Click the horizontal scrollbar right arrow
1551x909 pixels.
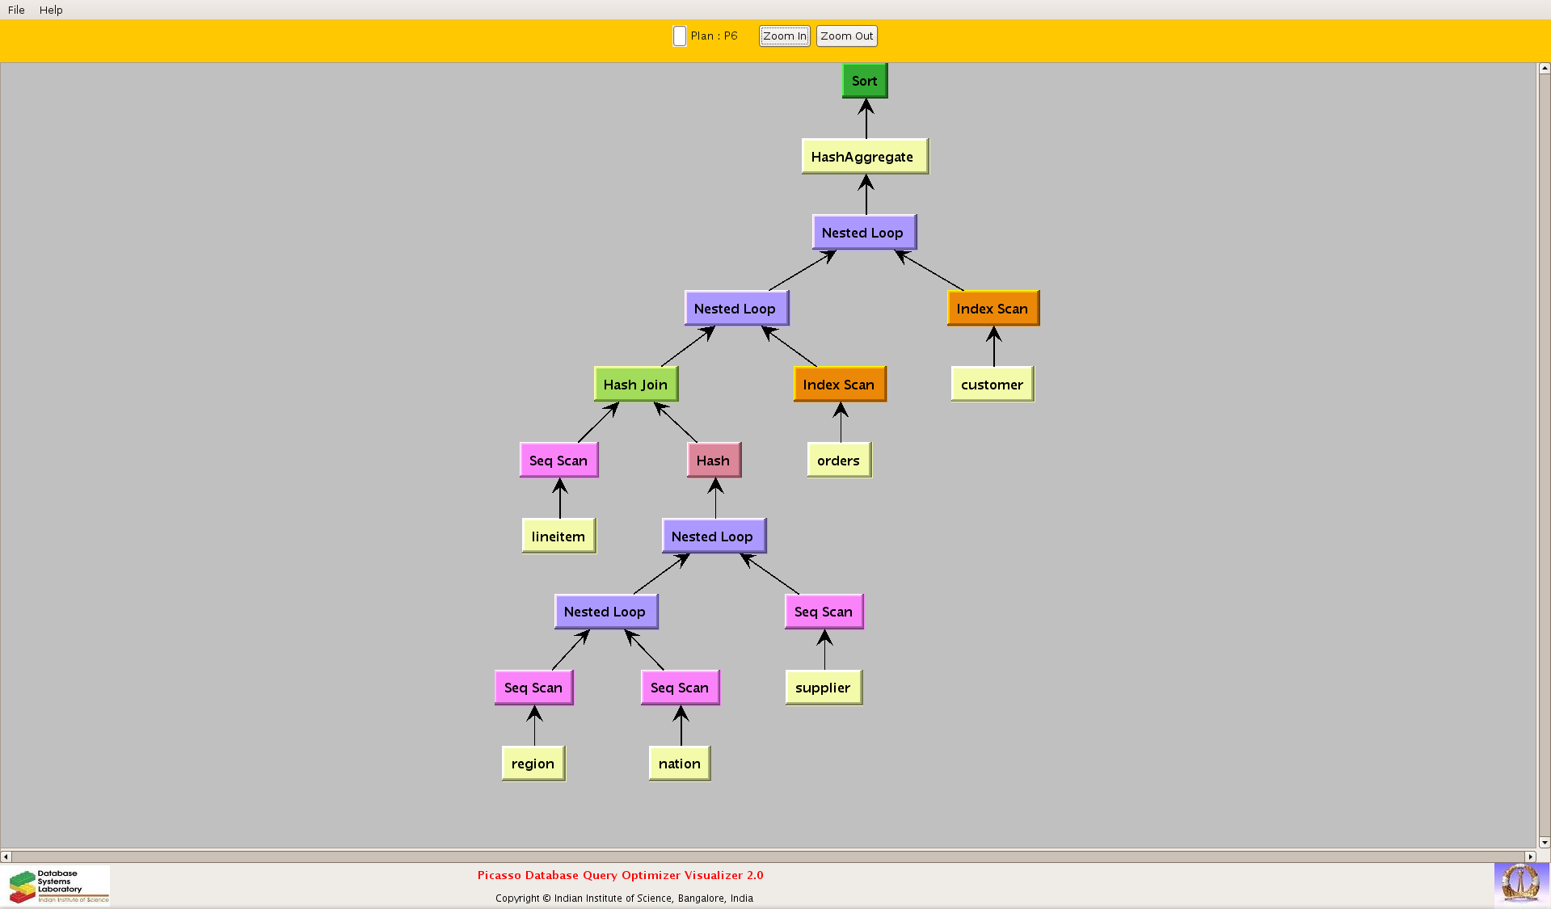1530,856
